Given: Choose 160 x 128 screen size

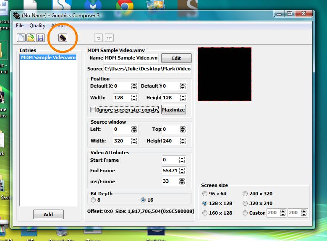Looking at the screenshot, I should (204, 213).
